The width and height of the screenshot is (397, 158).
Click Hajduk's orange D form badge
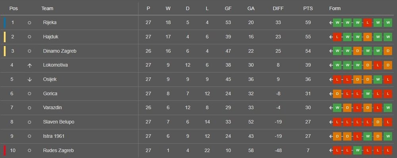click(x=367, y=37)
